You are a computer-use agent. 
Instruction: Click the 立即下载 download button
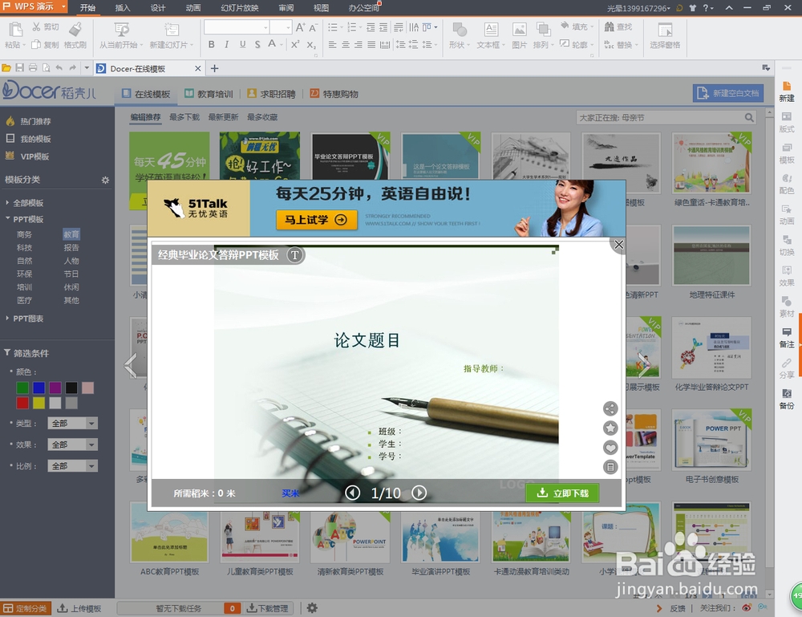[x=562, y=493]
